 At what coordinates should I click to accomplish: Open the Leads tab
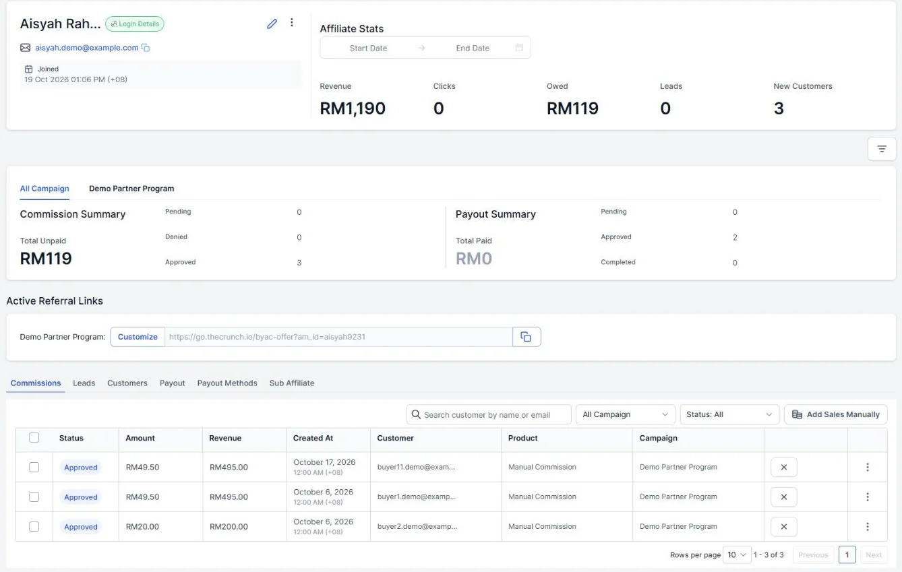[84, 383]
